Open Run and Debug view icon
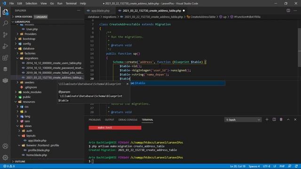 tap(5, 46)
